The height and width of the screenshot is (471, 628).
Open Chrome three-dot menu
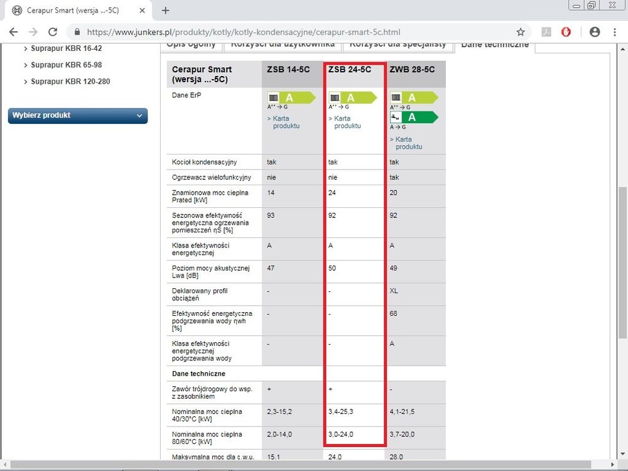(614, 32)
